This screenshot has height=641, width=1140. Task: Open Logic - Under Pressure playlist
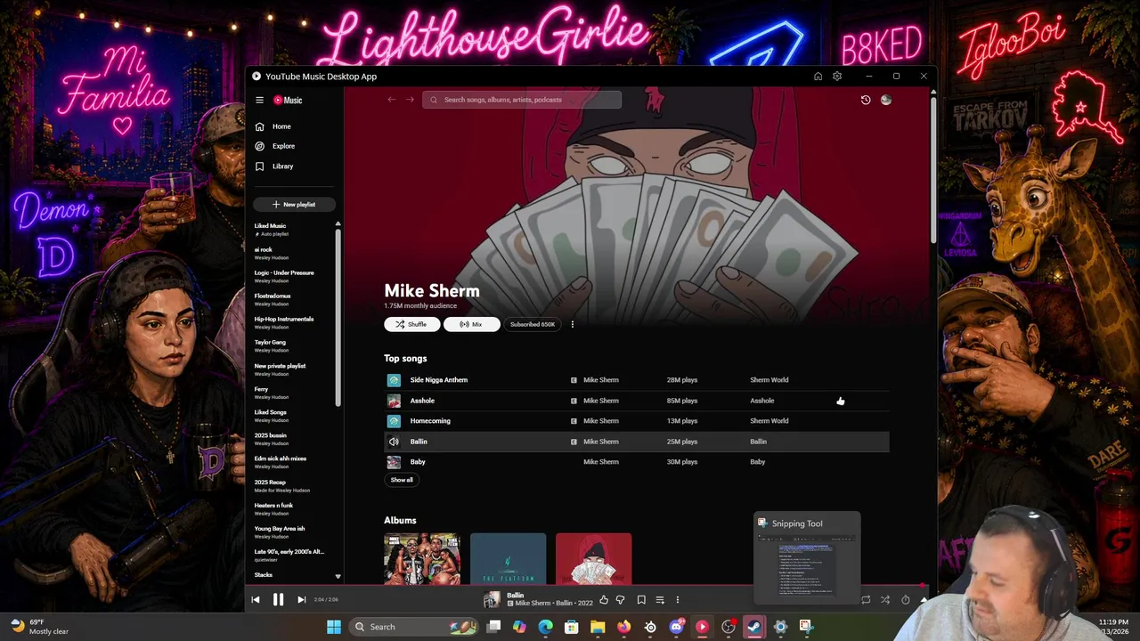pyautogui.click(x=284, y=273)
